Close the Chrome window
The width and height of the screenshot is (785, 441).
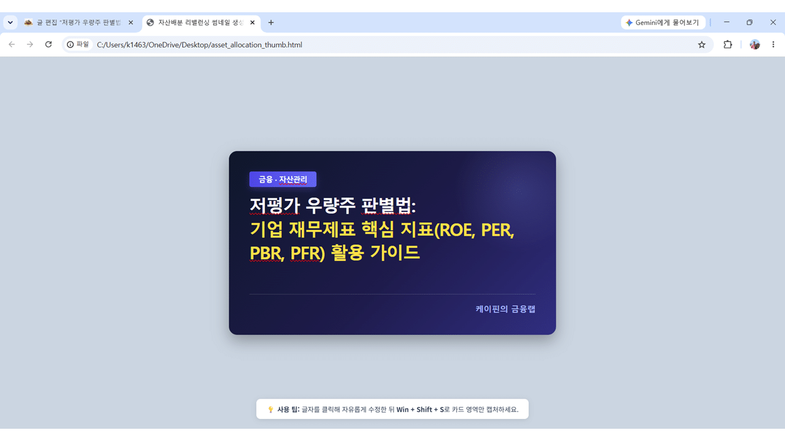pyautogui.click(x=773, y=23)
